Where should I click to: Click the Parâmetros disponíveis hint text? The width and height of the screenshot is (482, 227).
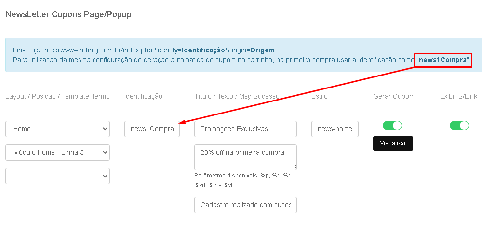coord(245,181)
